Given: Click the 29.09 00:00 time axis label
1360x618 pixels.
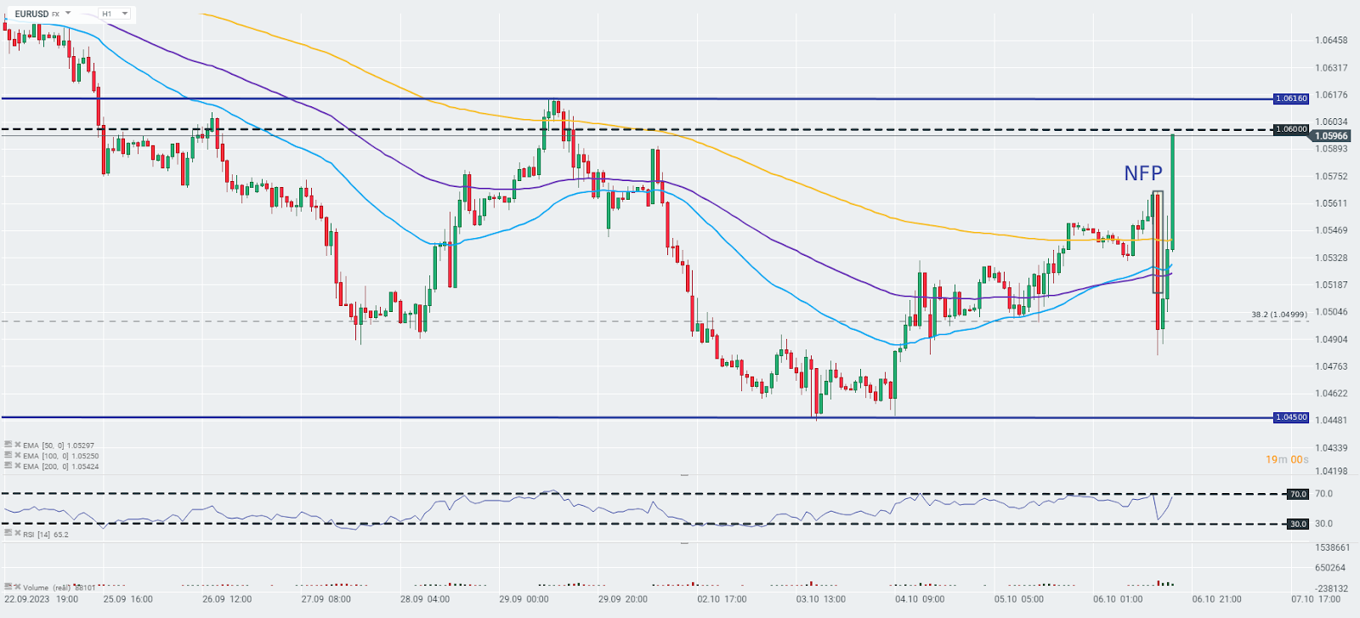Looking at the screenshot, I should (x=524, y=599).
